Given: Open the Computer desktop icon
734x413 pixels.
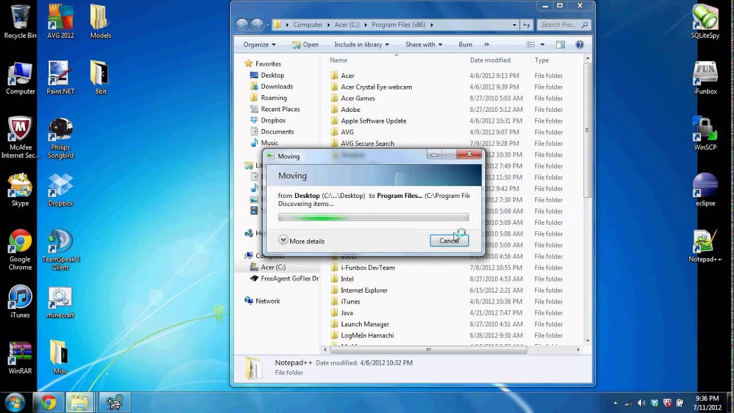Looking at the screenshot, I should coord(20,78).
